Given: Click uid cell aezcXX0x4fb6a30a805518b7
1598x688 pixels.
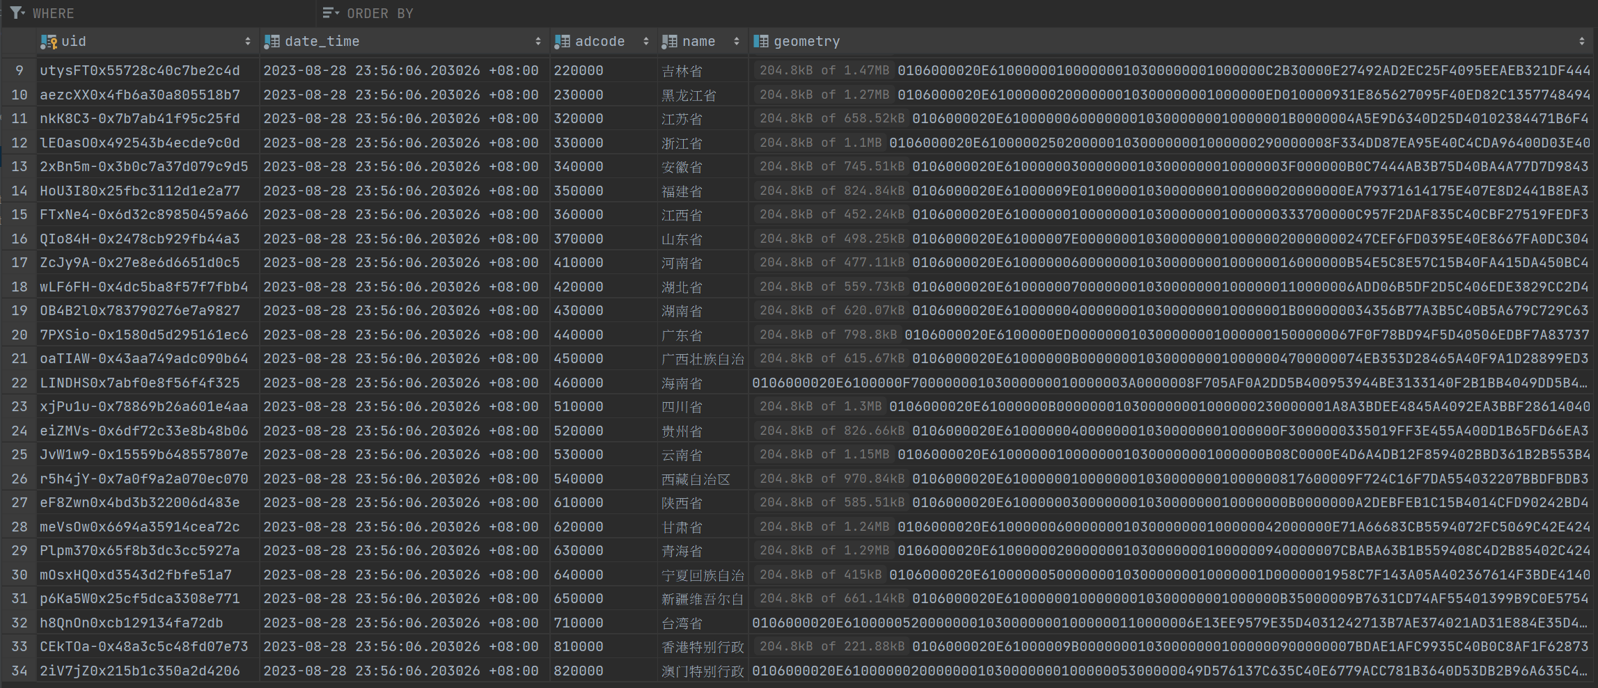Looking at the screenshot, I should (x=148, y=95).
